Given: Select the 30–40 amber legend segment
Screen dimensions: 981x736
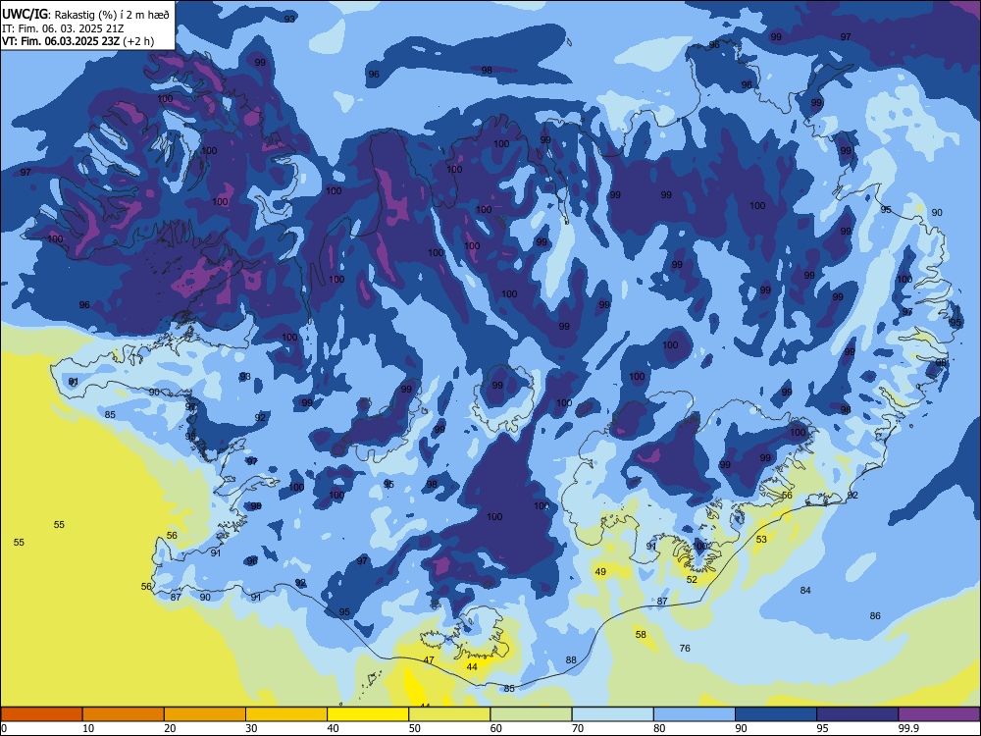Looking at the screenshot, I should [x=286, y=714].
